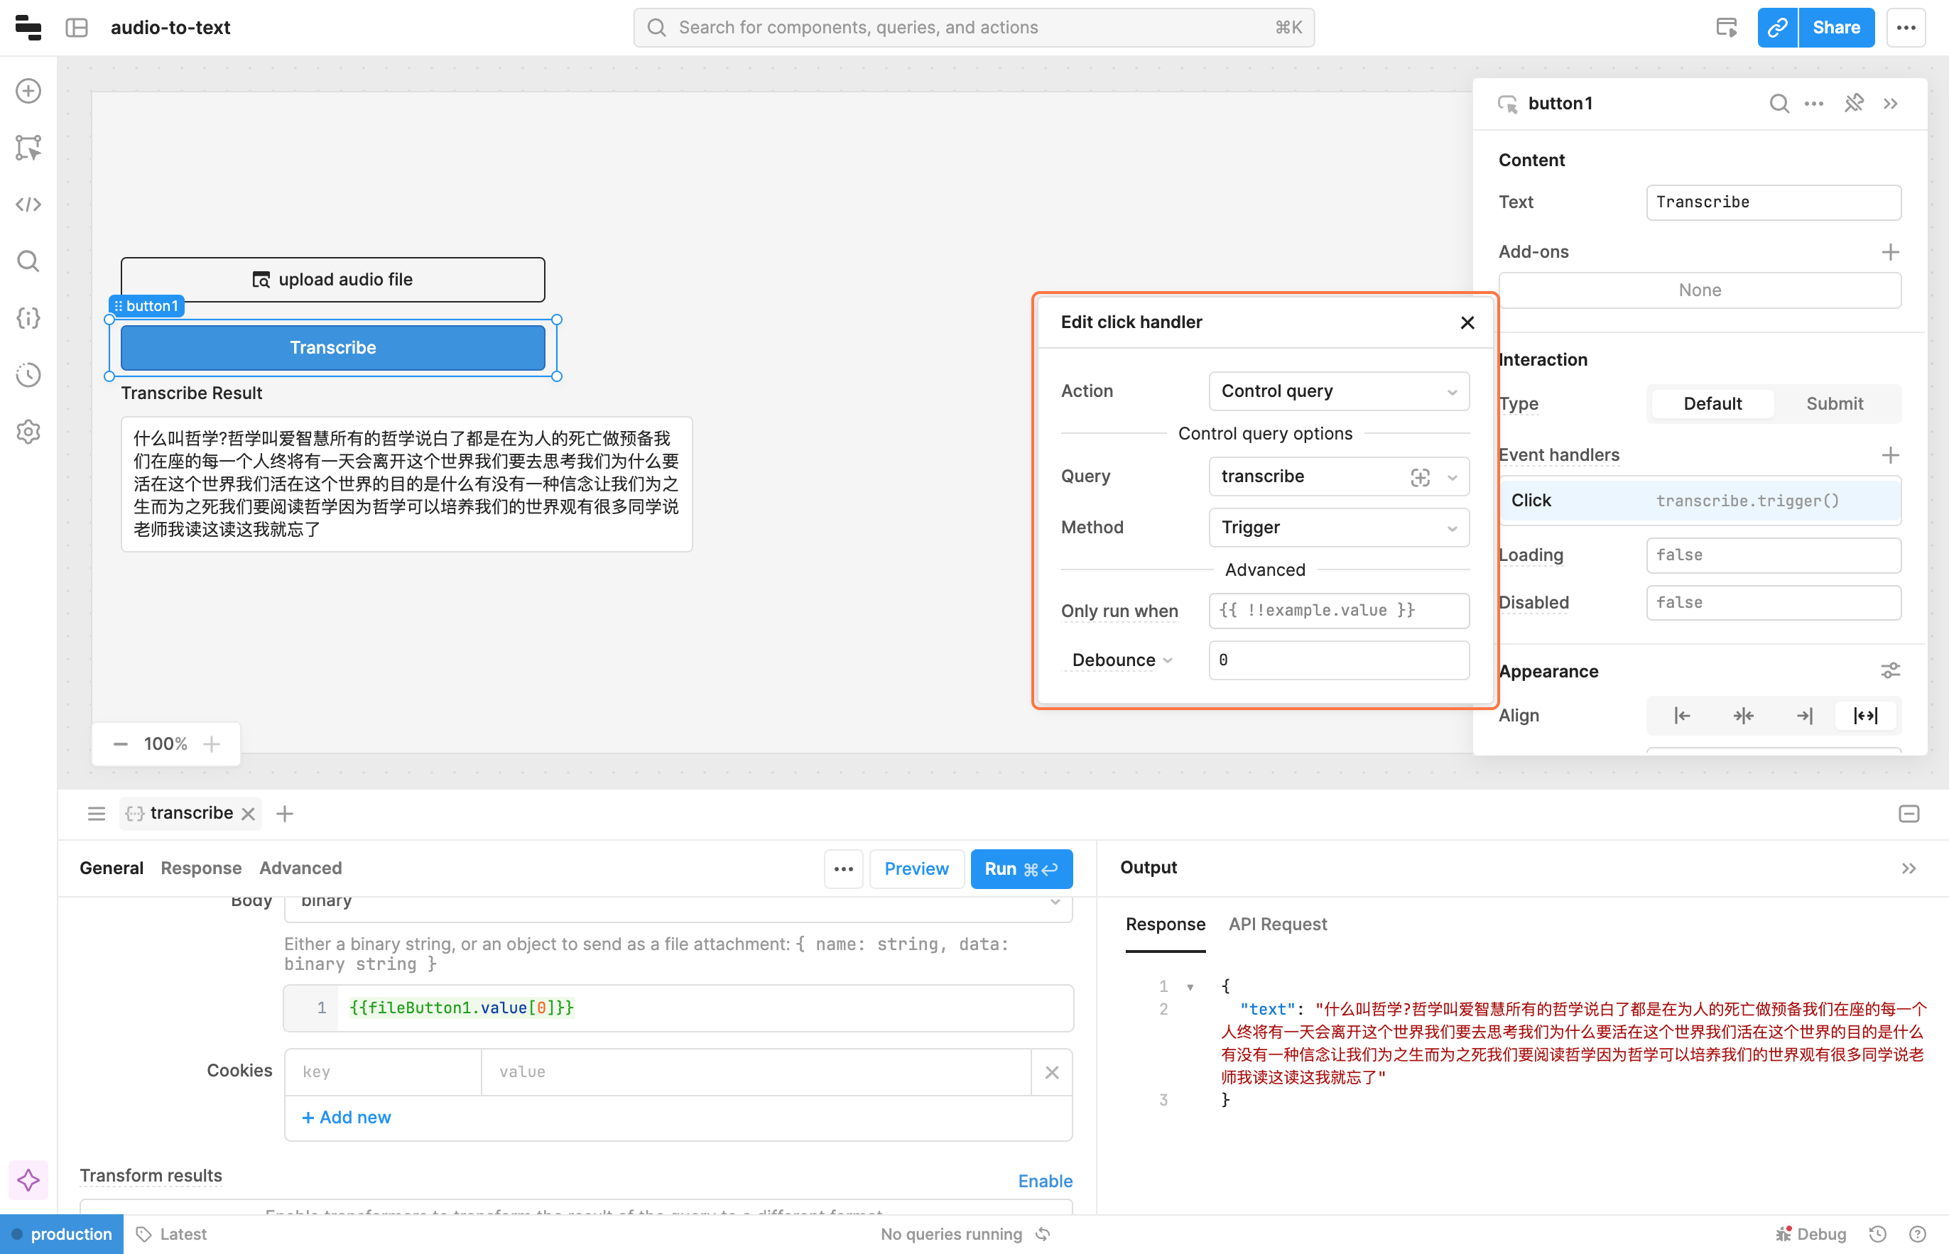1949x1254 pixels.
Task: Select the center align option
Action: coord(1743,716)
